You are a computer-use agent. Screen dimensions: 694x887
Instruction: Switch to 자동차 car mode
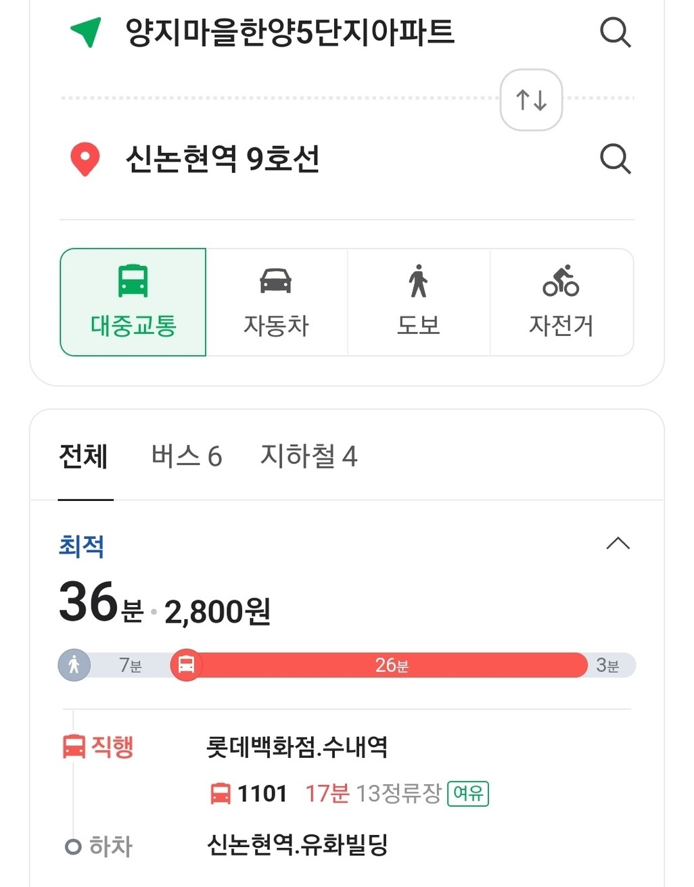276,302
